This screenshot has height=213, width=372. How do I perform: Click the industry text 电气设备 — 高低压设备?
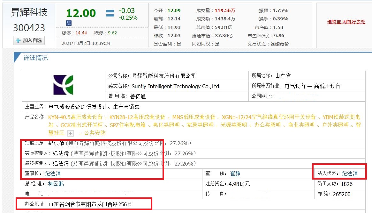point(313,86)
